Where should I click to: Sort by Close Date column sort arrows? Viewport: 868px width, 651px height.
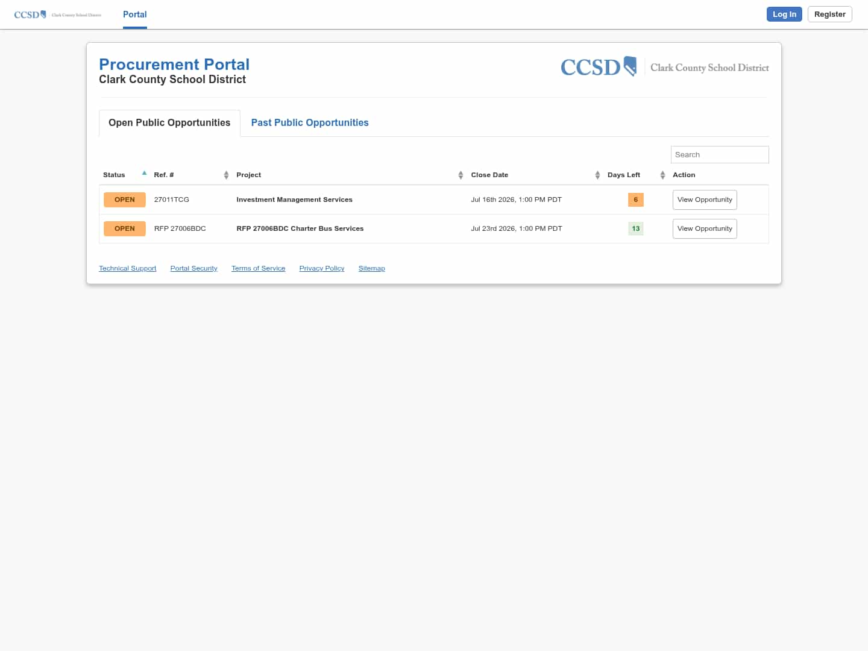click(597, 175)
